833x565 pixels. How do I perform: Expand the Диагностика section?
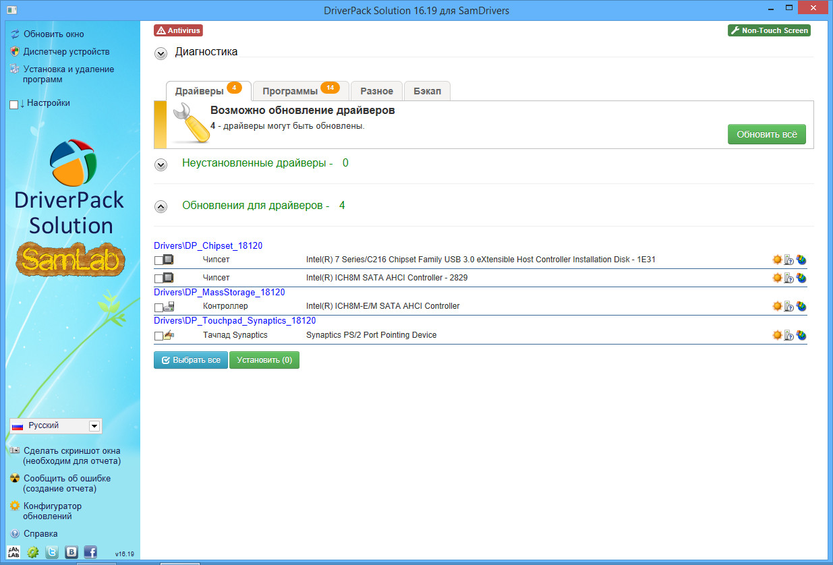tap(161, 54)
